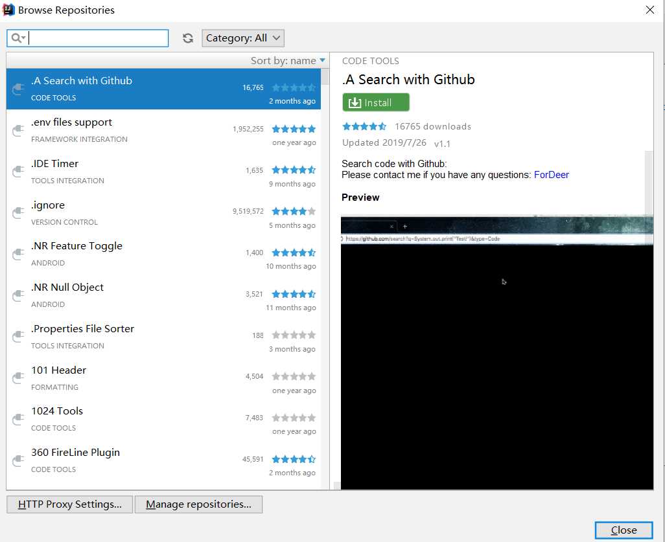Click plug icon of 101 Header
Viewport: 665px width, 542px height.
(17, 378)
